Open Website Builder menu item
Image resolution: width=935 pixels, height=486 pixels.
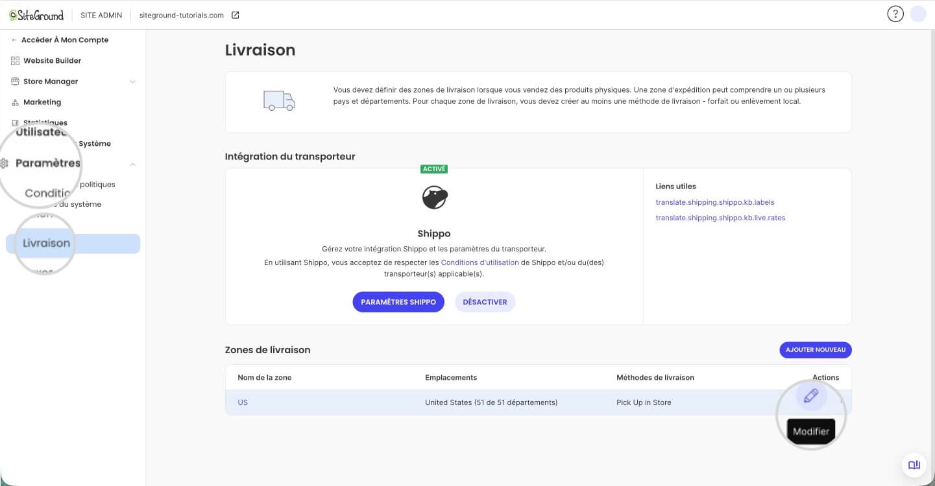(52, 61)
